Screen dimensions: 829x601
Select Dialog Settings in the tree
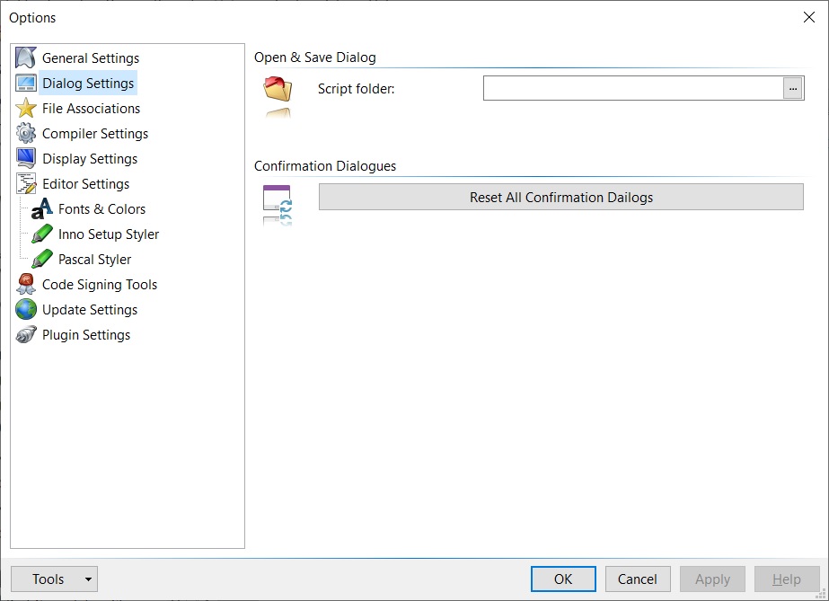[x=88, y=83]
